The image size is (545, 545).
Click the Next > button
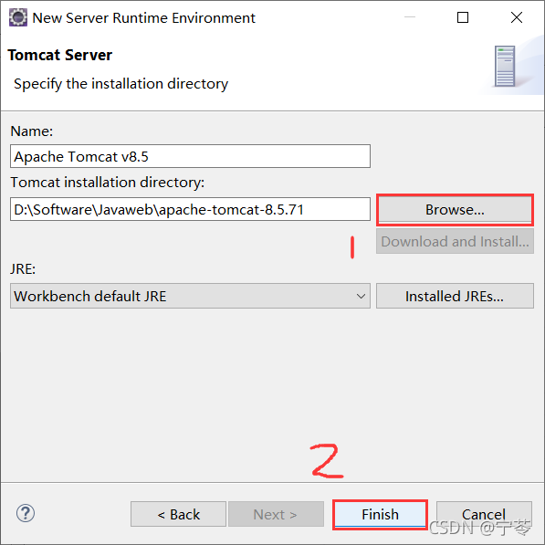click(x=276, y=514)
